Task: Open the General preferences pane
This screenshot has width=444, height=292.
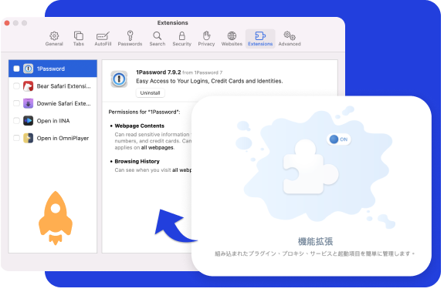Action: [54, 39]
